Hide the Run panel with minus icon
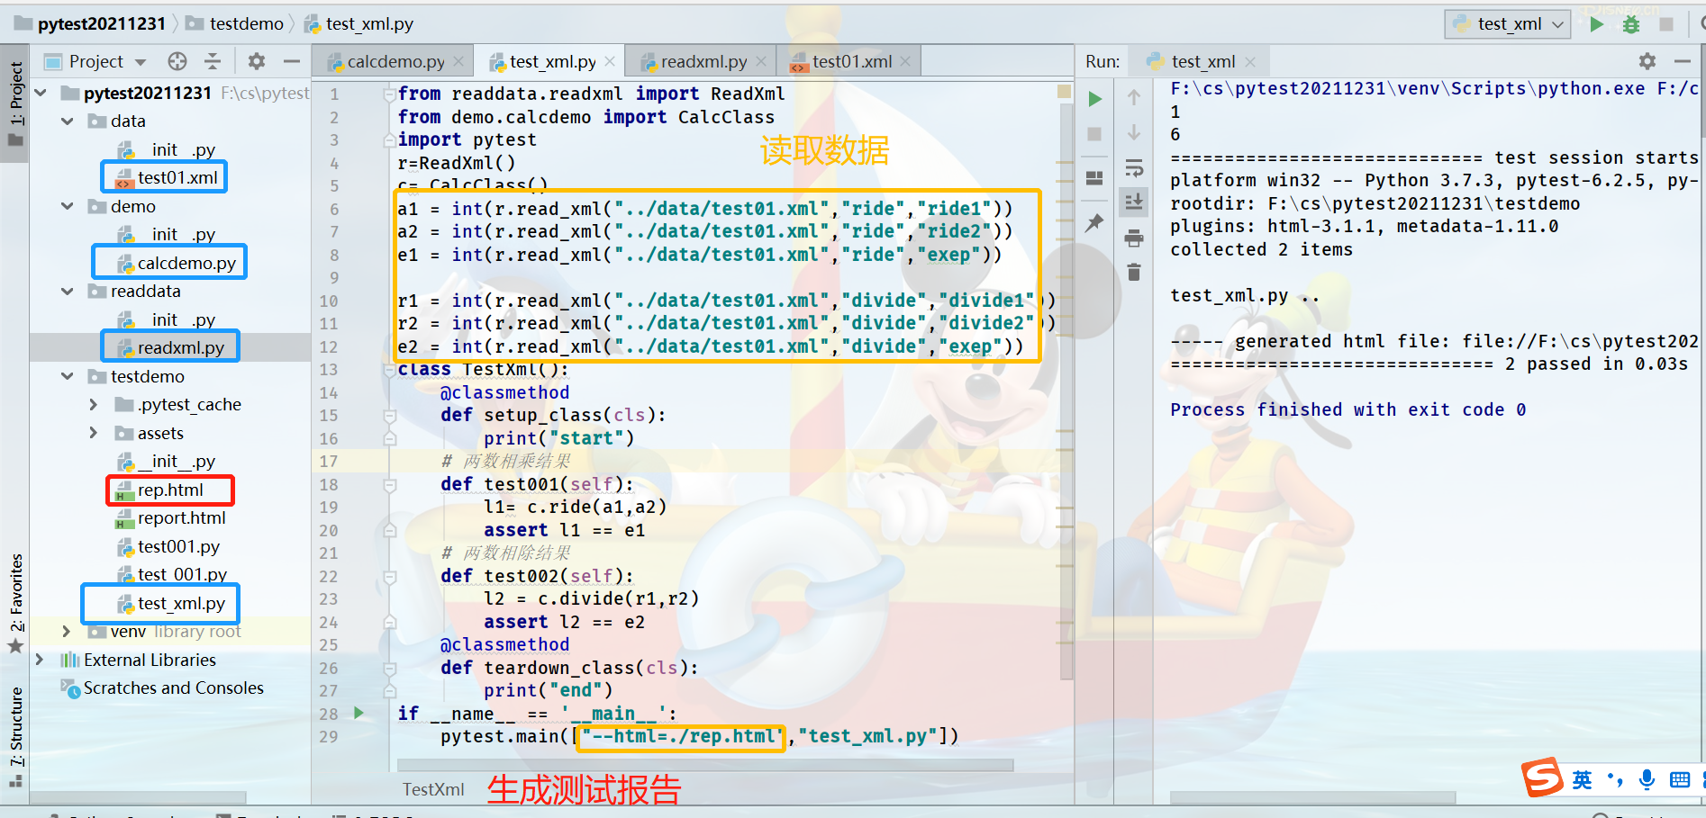 1682,61
